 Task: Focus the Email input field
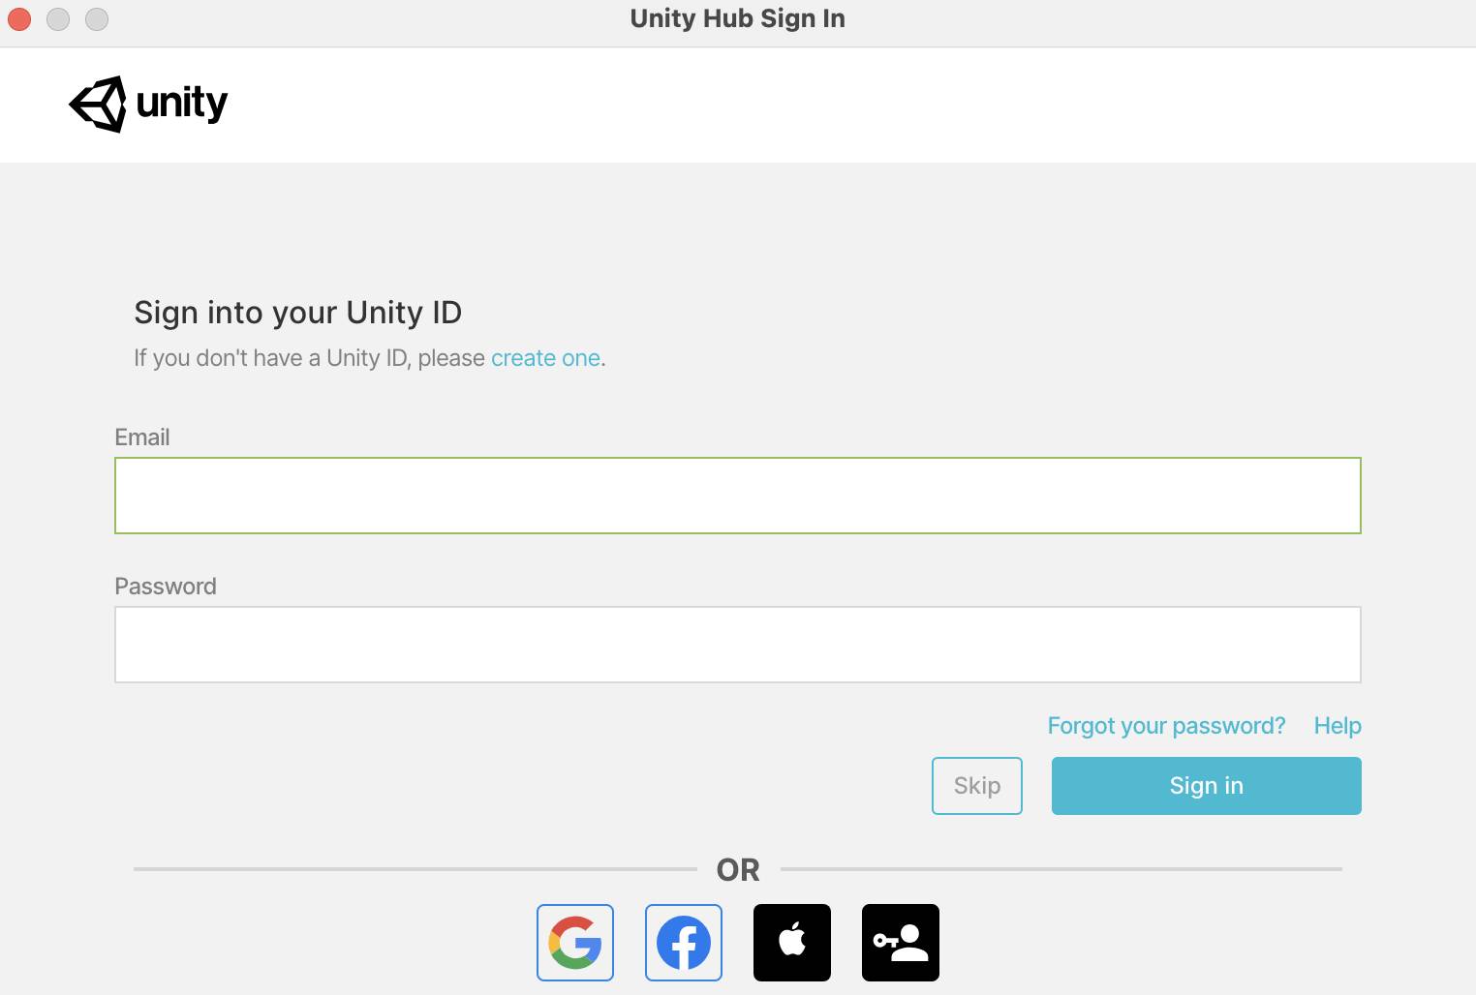[x=738, y=496]
